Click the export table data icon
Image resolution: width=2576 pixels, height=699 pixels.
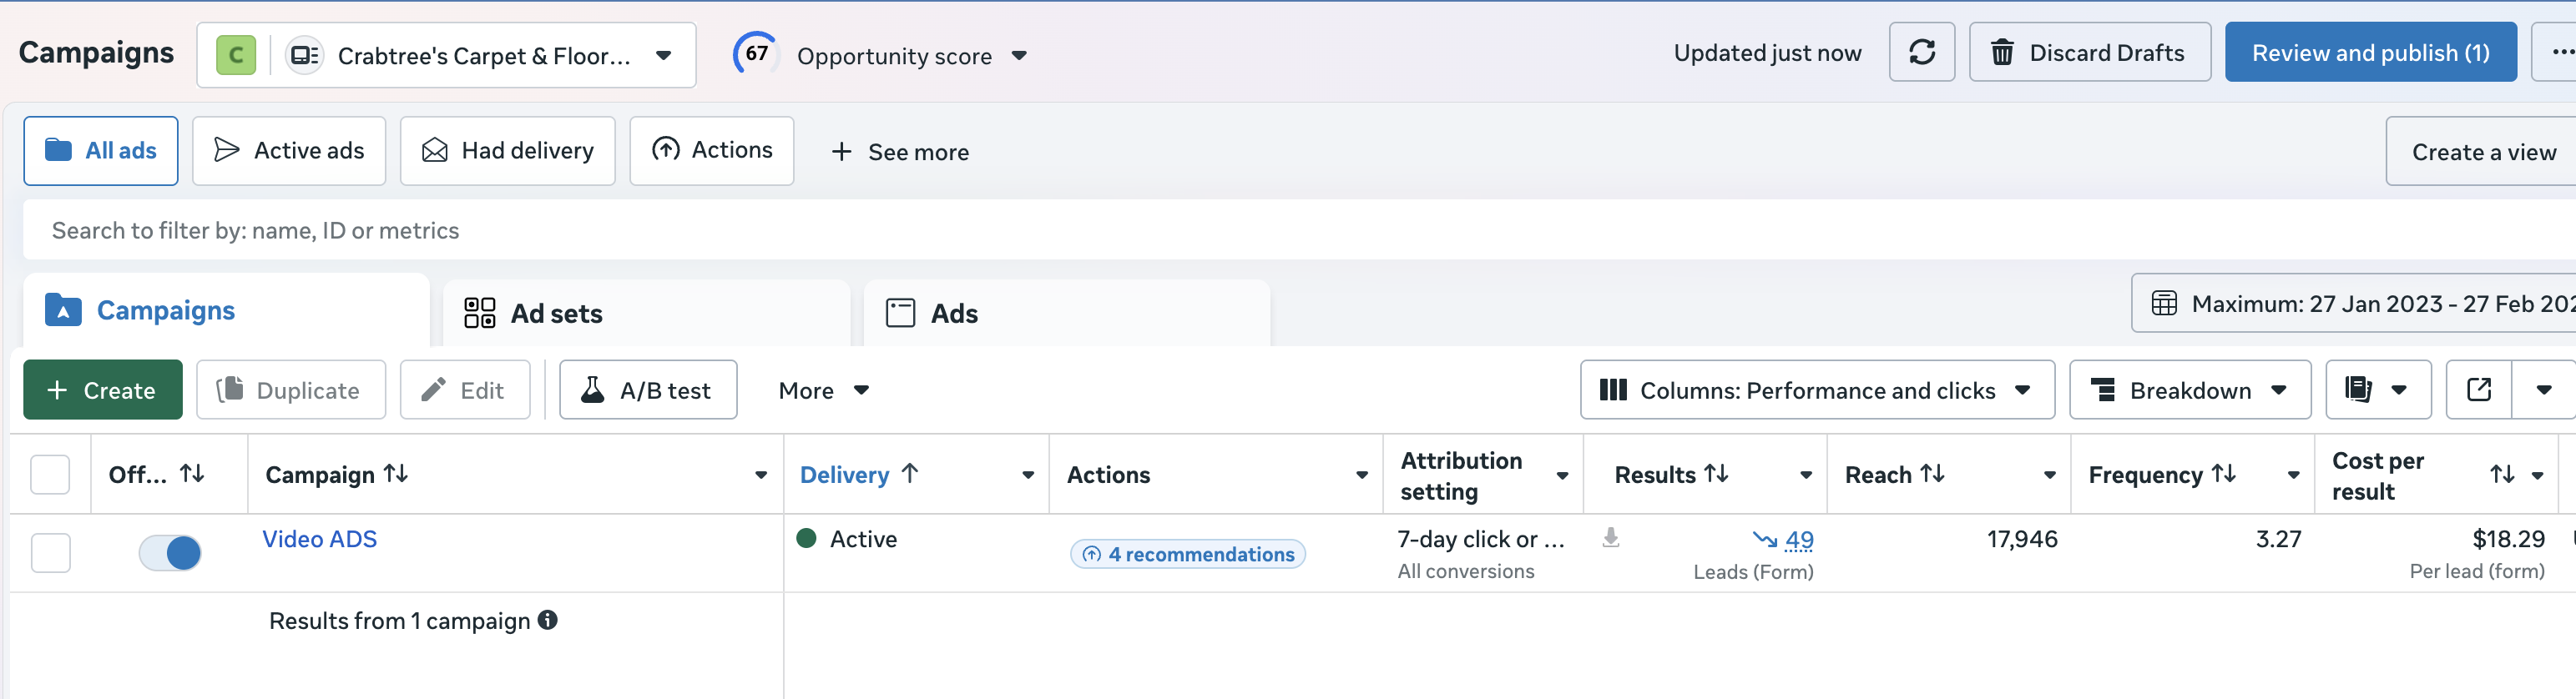(2478, 390)
